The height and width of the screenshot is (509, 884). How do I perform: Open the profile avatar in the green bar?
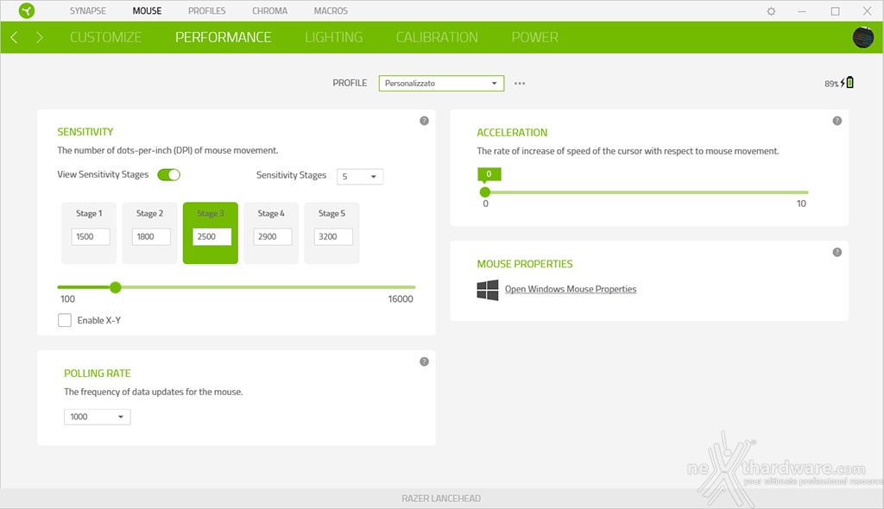pyautogui.click(x=862, y=37)
